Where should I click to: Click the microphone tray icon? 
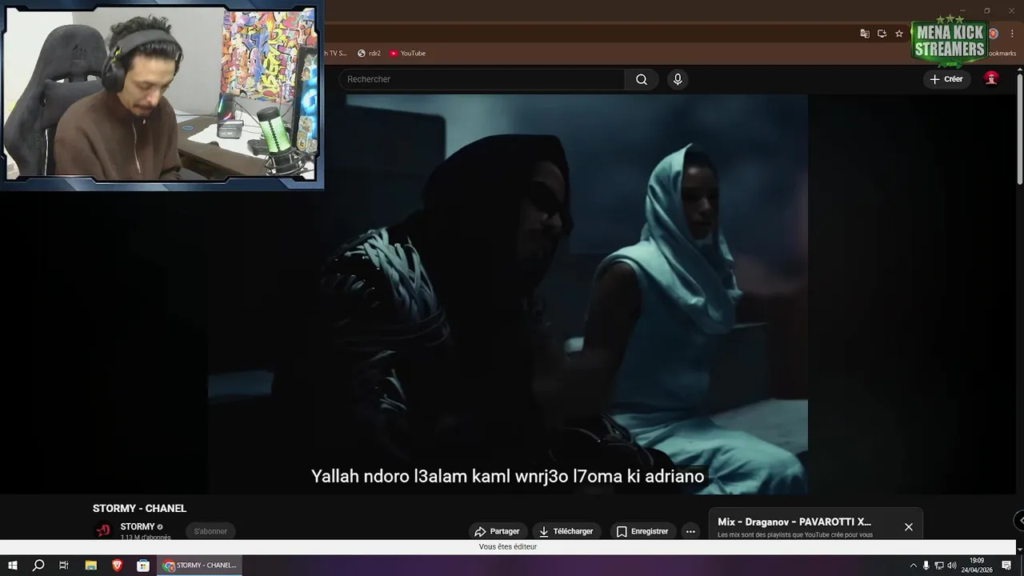(926, 566)
